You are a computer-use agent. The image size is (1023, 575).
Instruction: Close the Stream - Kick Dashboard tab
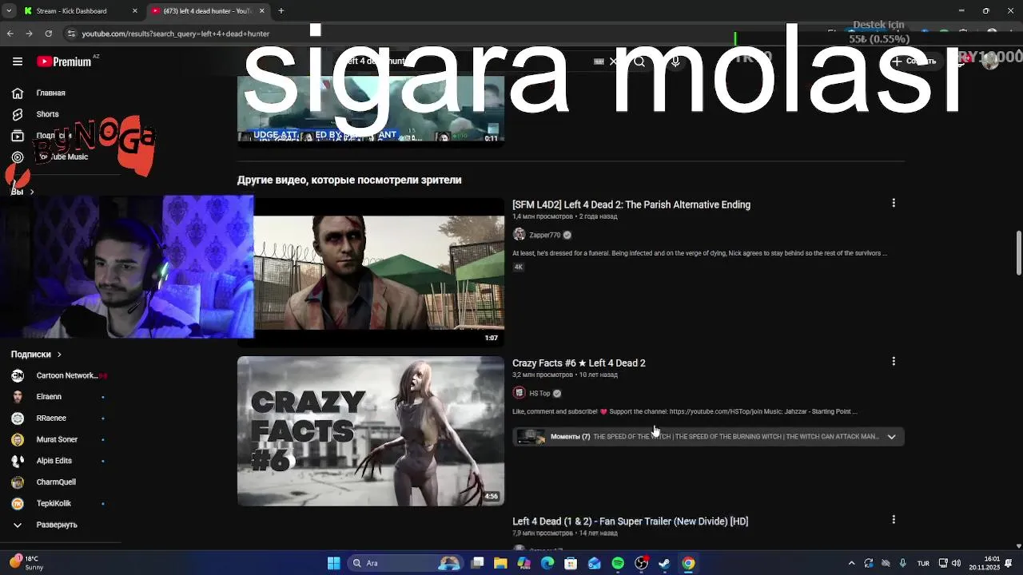tap(134, 11)
